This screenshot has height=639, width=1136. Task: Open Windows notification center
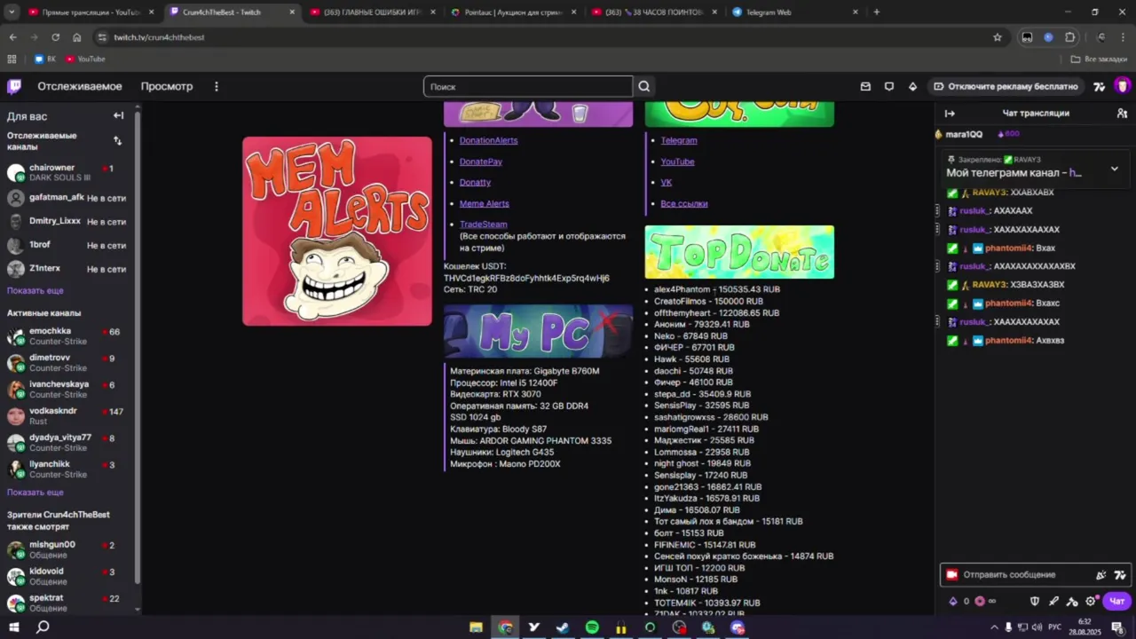pos(1117,627)
